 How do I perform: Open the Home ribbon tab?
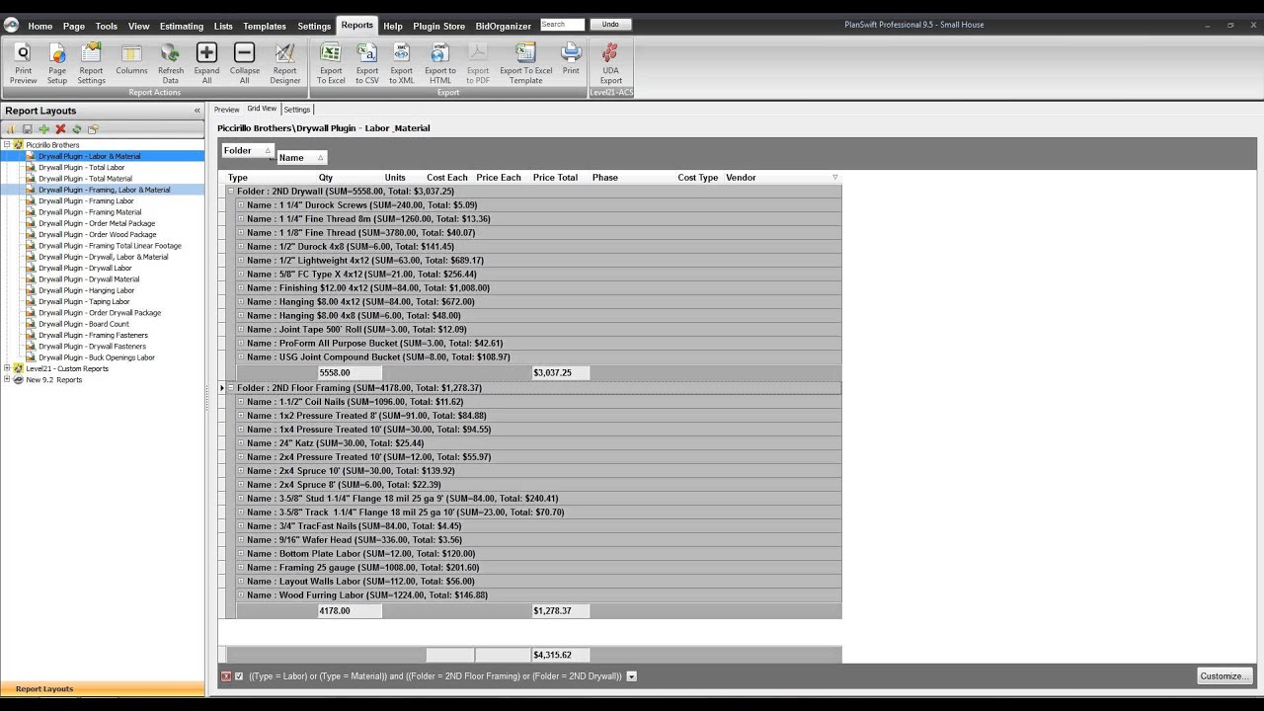click(x=40, y=26)
